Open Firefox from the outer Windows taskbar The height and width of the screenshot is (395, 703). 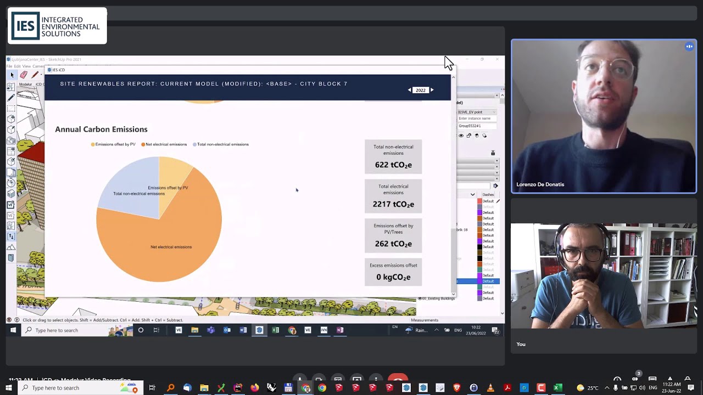click(255, 388)
